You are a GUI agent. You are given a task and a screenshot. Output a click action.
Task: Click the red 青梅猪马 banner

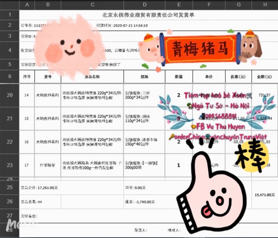click(x=200, y=48)
